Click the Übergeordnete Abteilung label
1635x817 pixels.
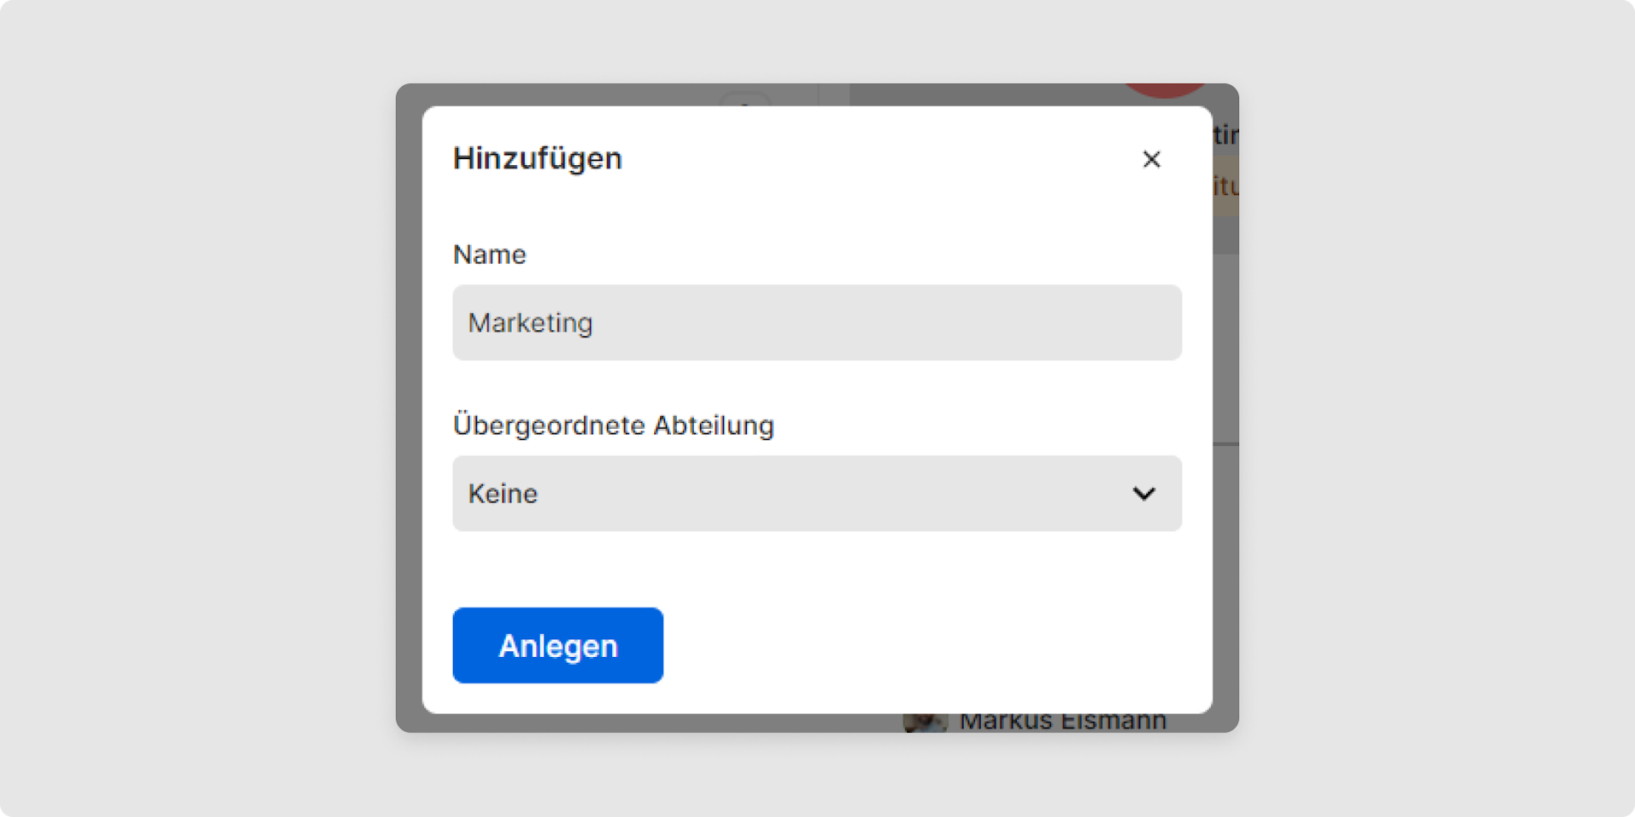[613, 425]
